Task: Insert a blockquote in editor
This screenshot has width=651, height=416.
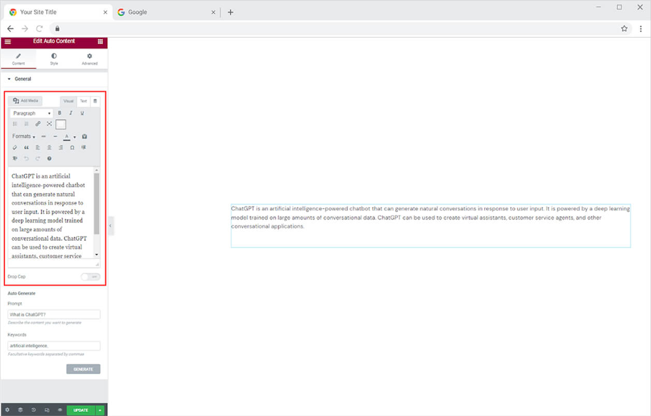Action: pos(26,147)
